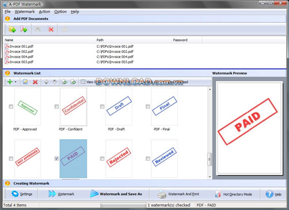289x210 pixels.
Task: Click the Hot Directory Mode button
Action: click(x=234, y=194)
